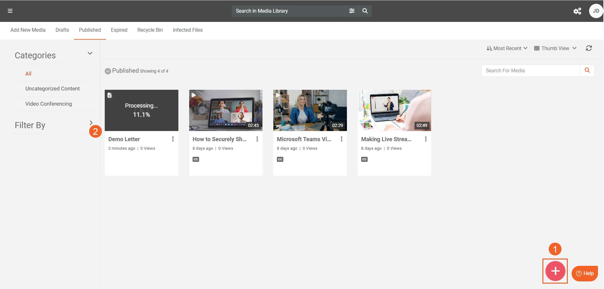
Task: Click the Search For Media input field
Action: [x=531, y=70]
